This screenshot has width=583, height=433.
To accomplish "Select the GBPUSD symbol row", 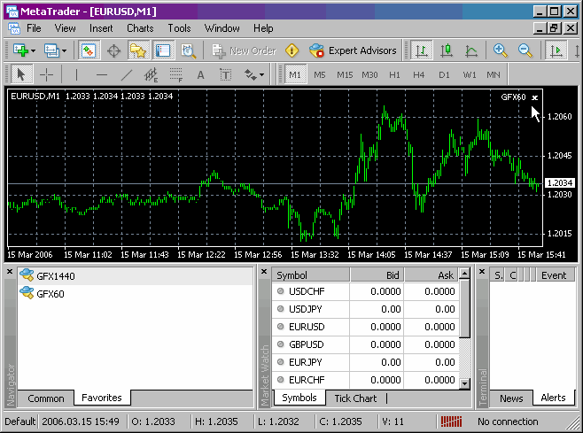I will [x=366, y=344].
